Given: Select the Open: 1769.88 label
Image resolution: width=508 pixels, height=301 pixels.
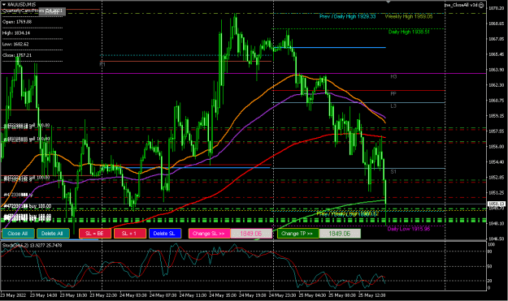Looking at the screenshot, I should click(17, 22).
